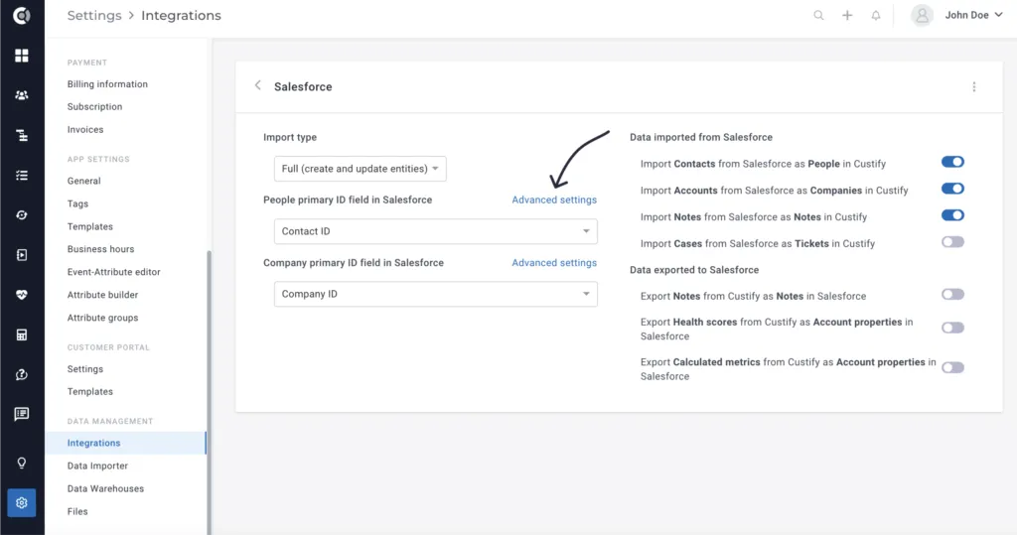Open the people icon in sidebar

22,95
